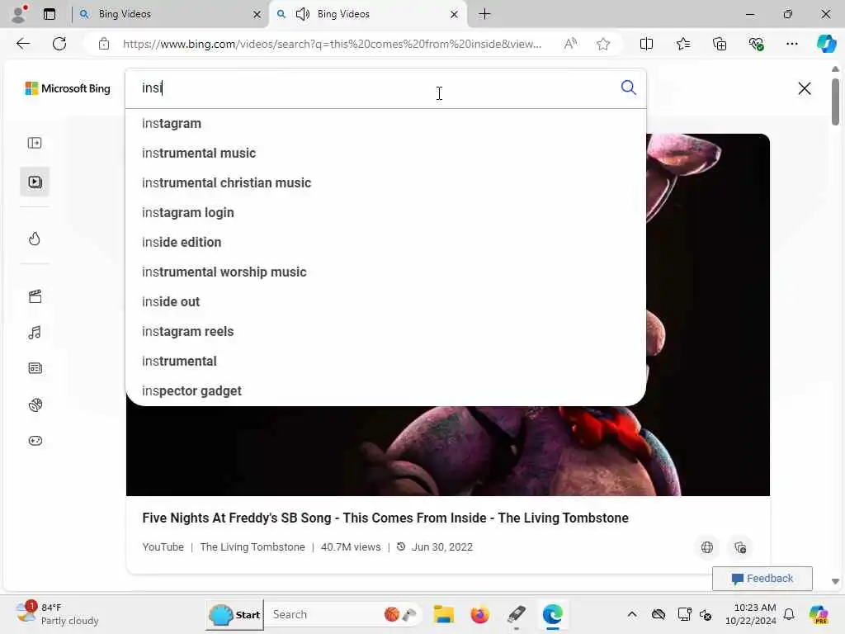Open the video title link
Image resolution: width=845 pixels, height=634 pixels.
tap(385, 518)
